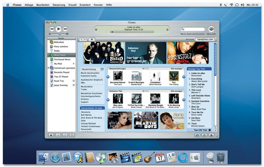Click the Musik durchsuchen link
This screenshot has height=167, width=264.
[90, 73]
